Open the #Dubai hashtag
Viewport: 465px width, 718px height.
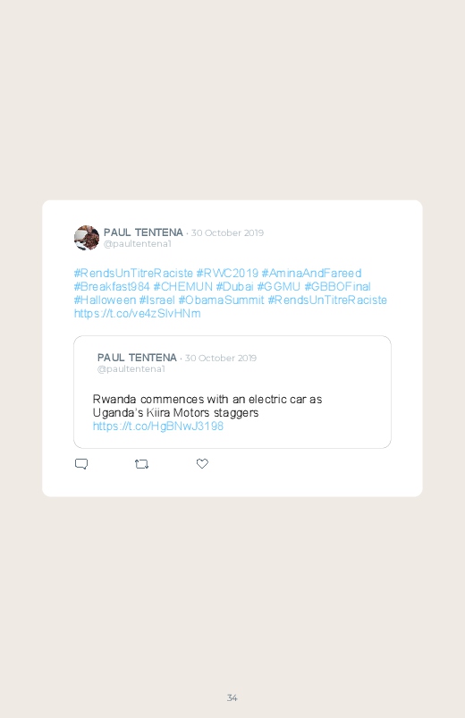tap(234, 287)
